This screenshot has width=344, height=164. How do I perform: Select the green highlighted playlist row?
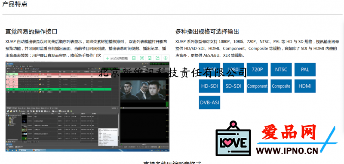[58, 90]
